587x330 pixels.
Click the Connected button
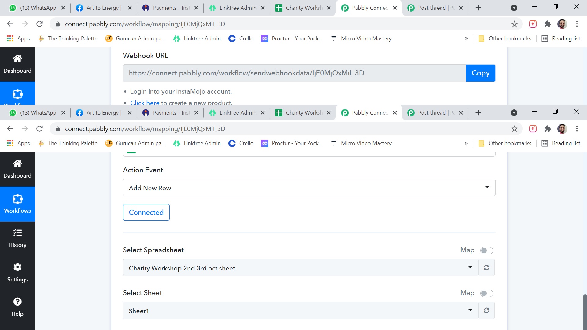pos(146,212)
